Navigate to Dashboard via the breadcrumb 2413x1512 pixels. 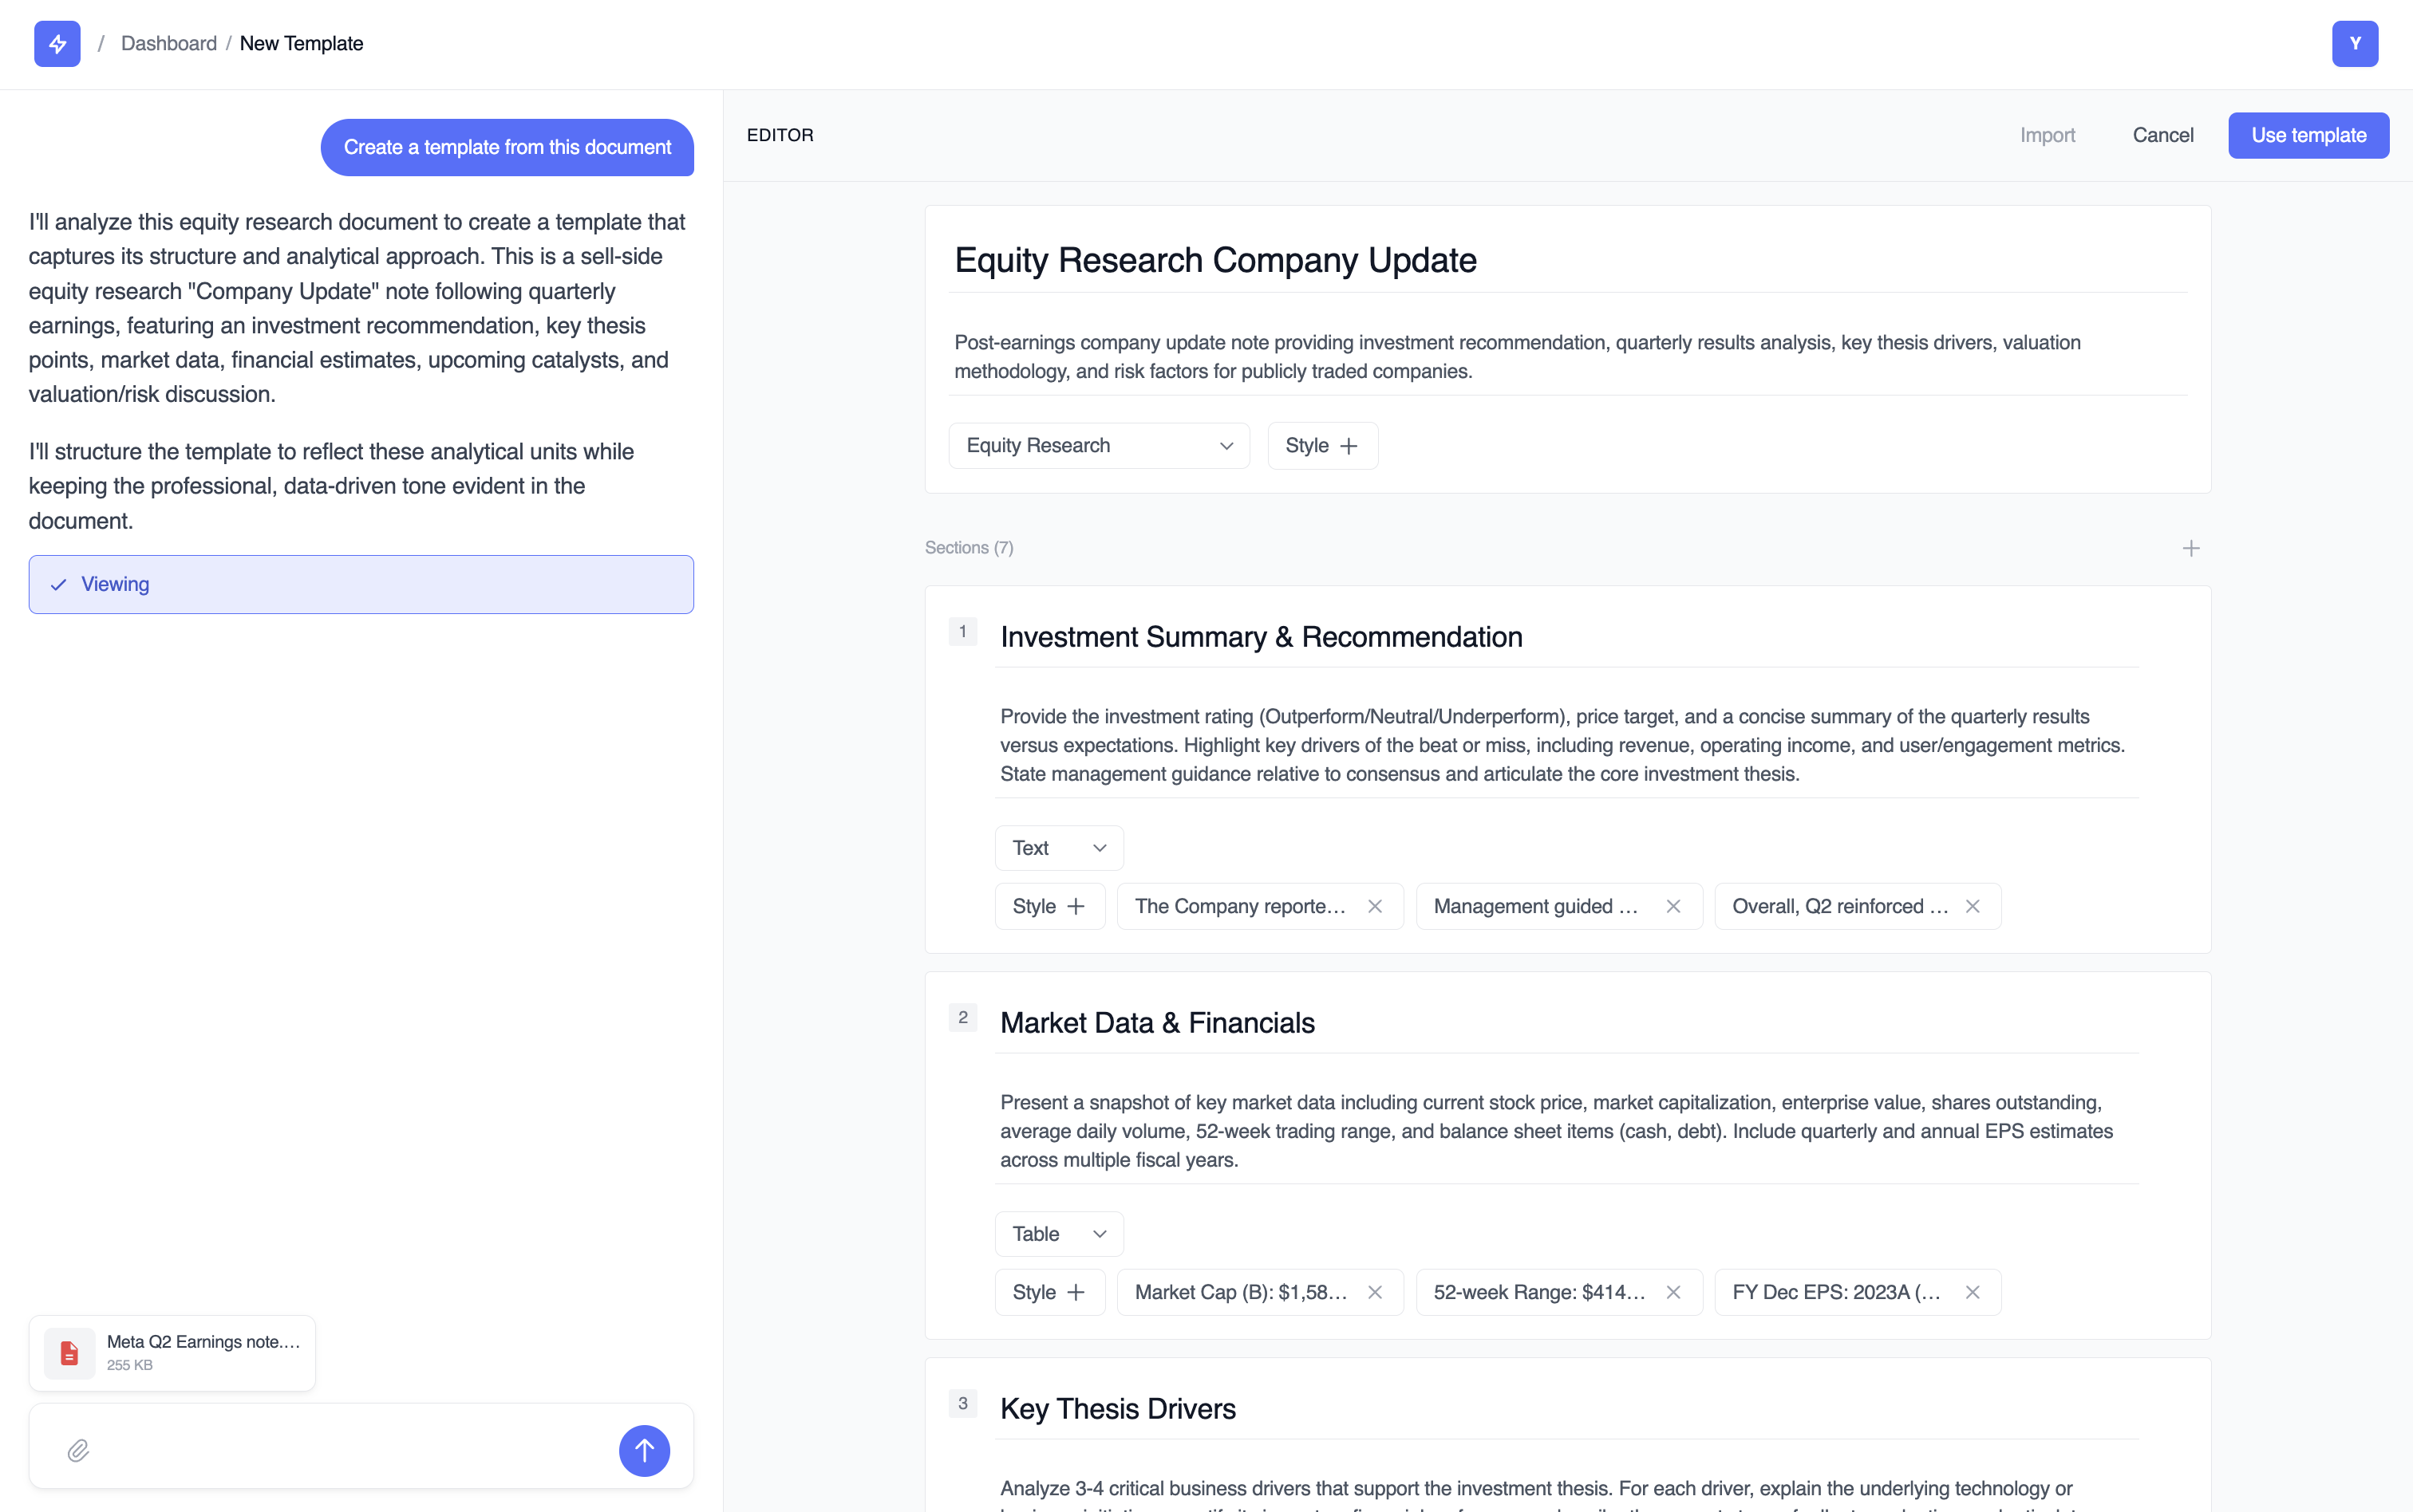[168, 43]
